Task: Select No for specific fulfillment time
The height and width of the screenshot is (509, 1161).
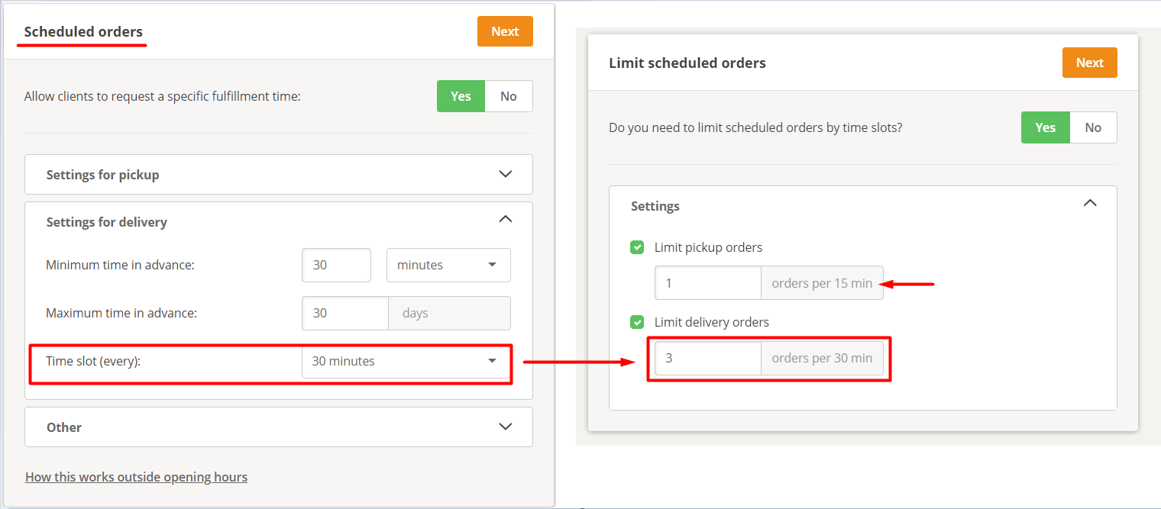Action: (x=508, y=96)
